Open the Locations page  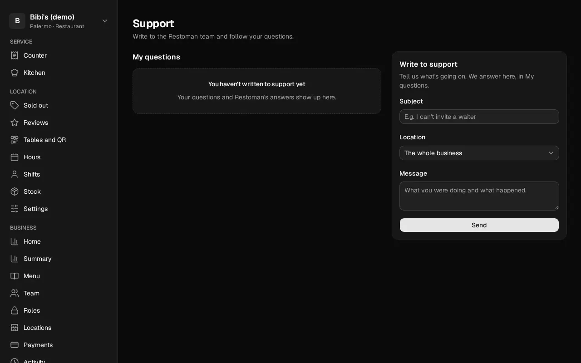coord(59,328)
